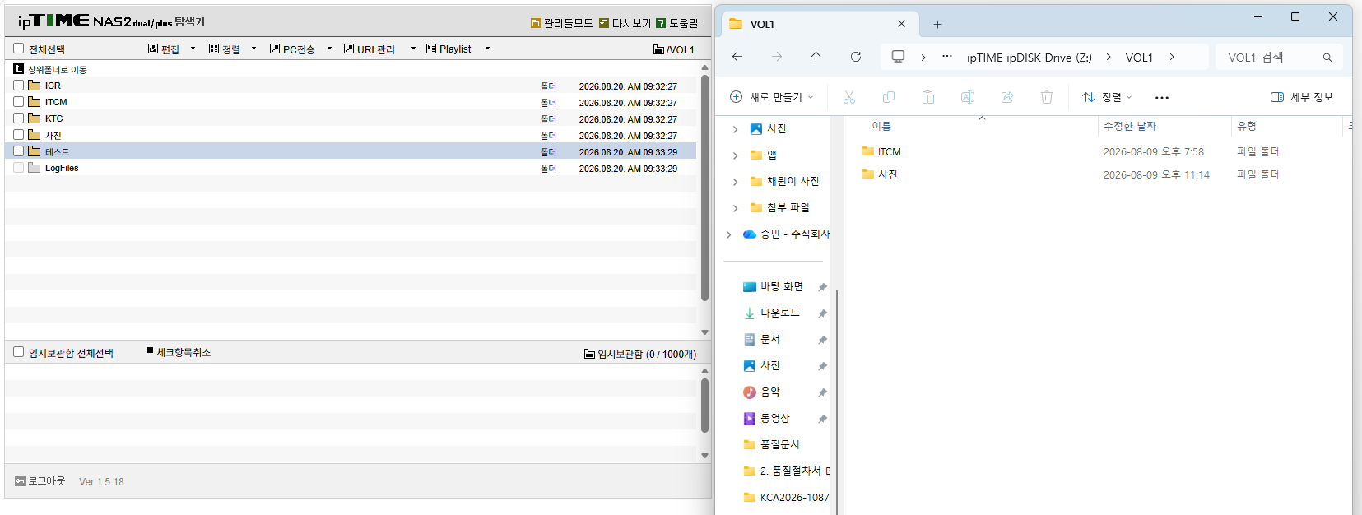Viewport: 1362px width, 515px height.
Task: Open the 정렬 sort menu in File Explorer
Action: 1107,97
